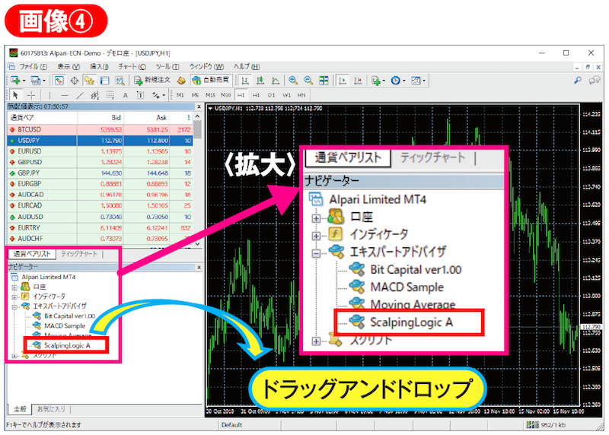Switch to the M15 timeframe
Screen dimensions: 609x435
(210, 95)
